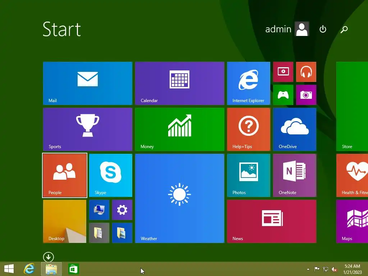Screen dimensions: 368x276
Task: Open the power options button
Action: [323, 29]
